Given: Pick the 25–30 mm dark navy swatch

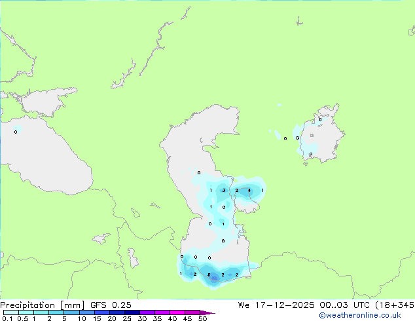Looking at the screenshot, I should (x=132, y=312).
